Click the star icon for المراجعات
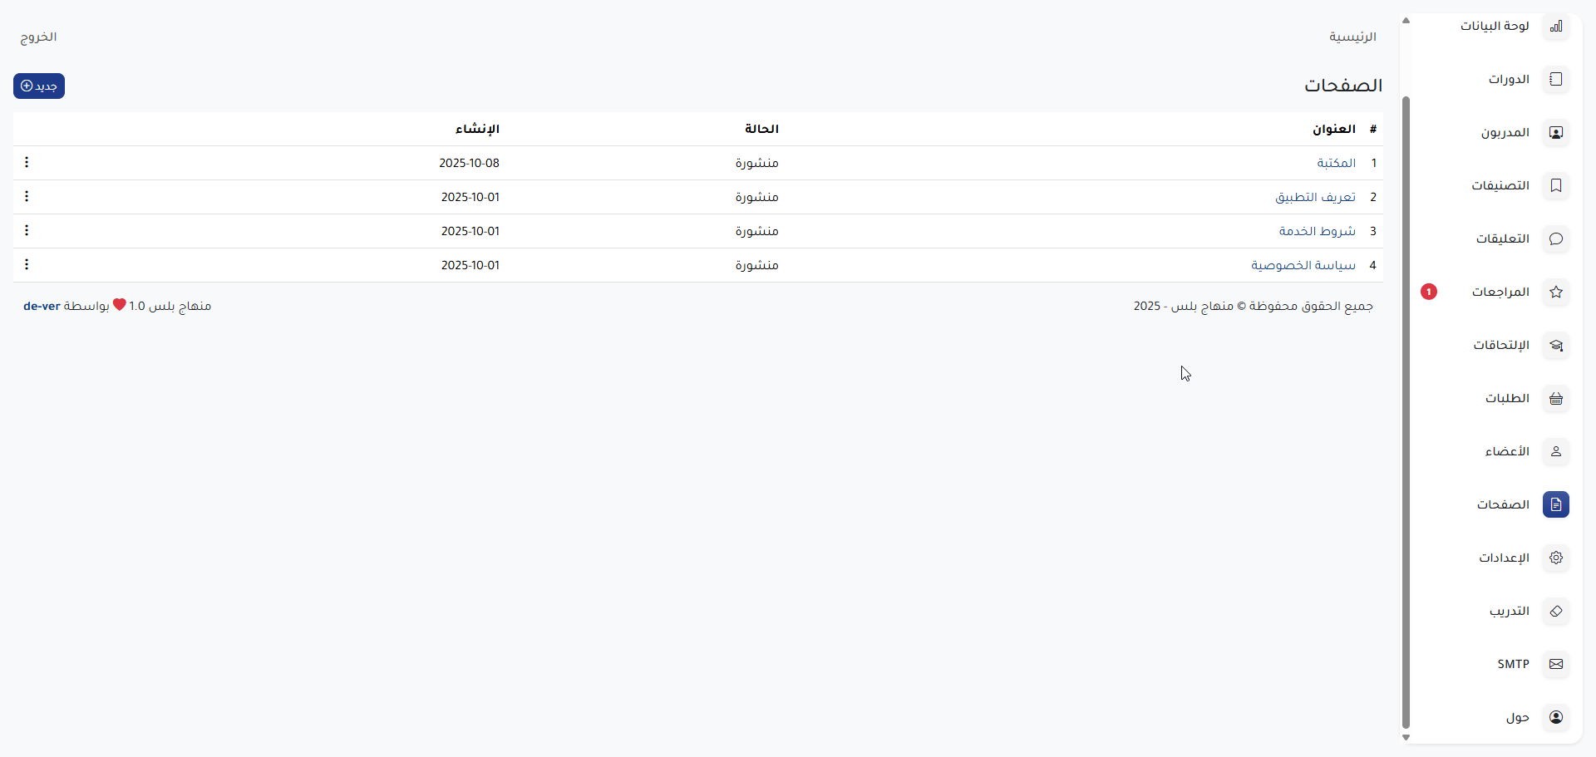The height and width of the screenshot is (757, 1596). pos(1555,292)
